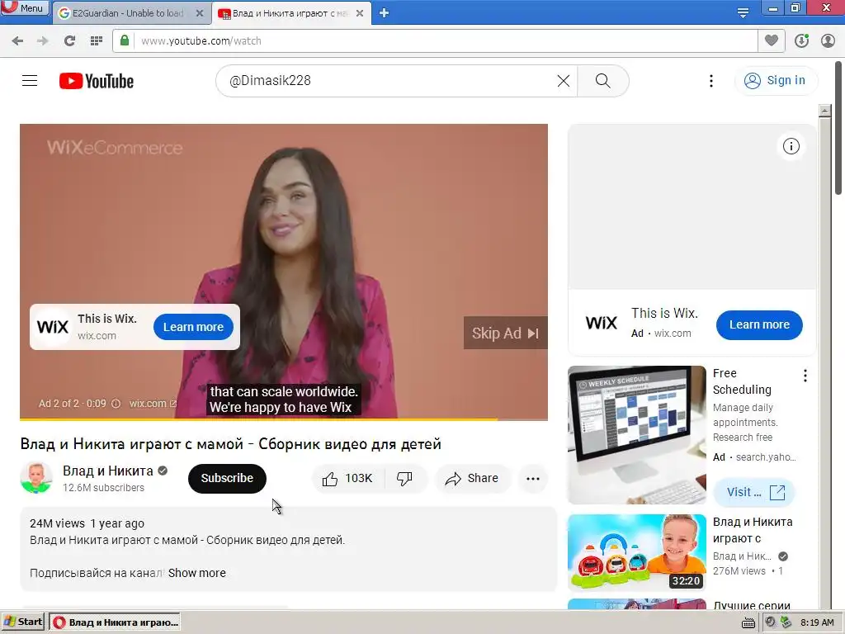
Task: Click the network tray icon
Action: [x=786, y=622]
